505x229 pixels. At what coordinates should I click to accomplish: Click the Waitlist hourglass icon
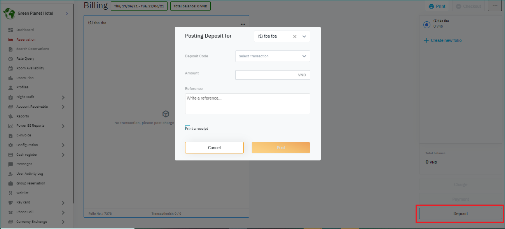click(x=10, y=193)
